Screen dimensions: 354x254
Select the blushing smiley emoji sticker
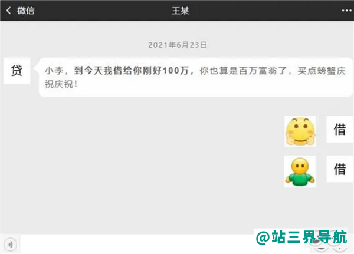pos(300,131)
